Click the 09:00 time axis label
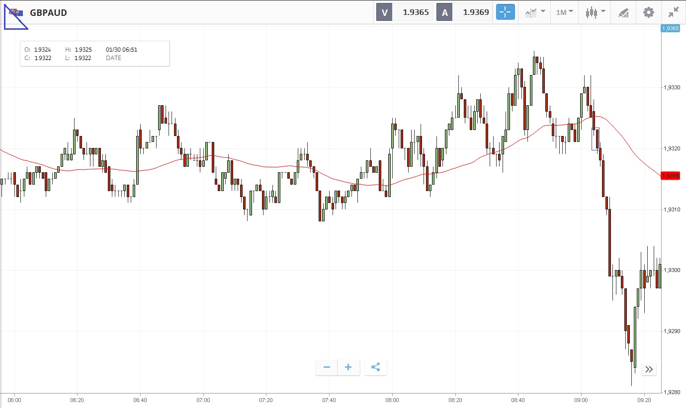 581,400
